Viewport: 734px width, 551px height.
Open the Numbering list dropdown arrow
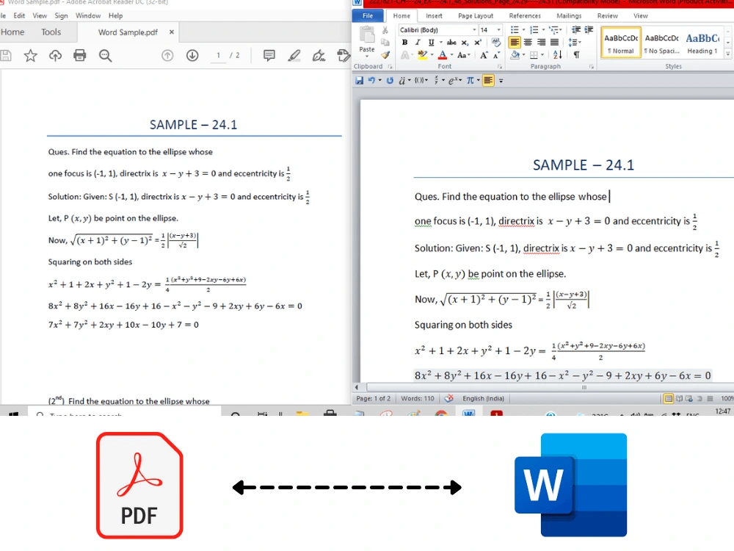pyautogui.click(x=543, y=30)
